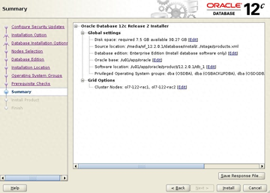Open the Operating System Groups step

(x=37, y=76)
